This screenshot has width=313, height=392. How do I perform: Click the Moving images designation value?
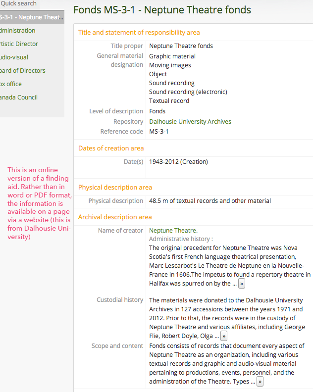coord(170,65)
